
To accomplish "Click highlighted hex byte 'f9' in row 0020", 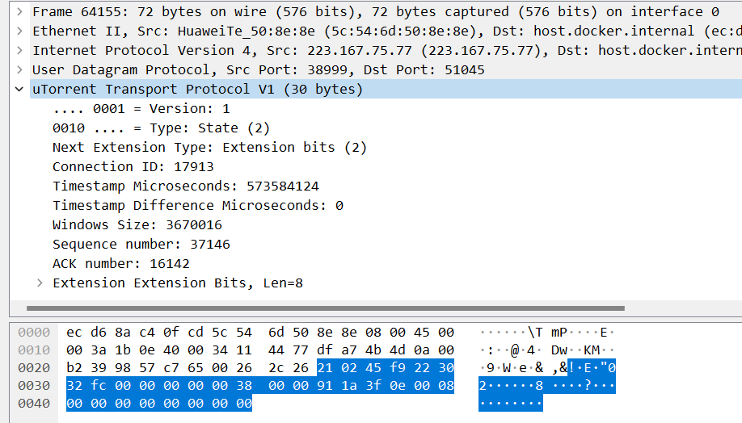I will click(x=398, y=367).
